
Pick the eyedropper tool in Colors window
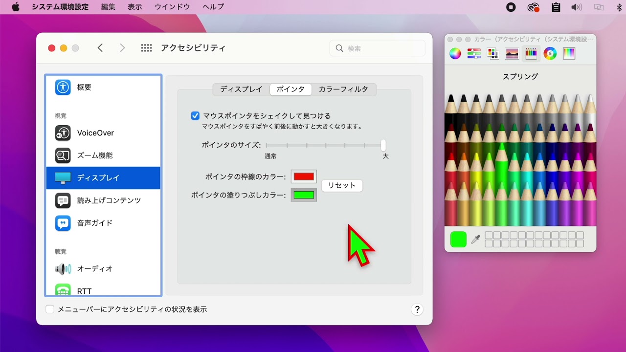click(x=475, y=240)
